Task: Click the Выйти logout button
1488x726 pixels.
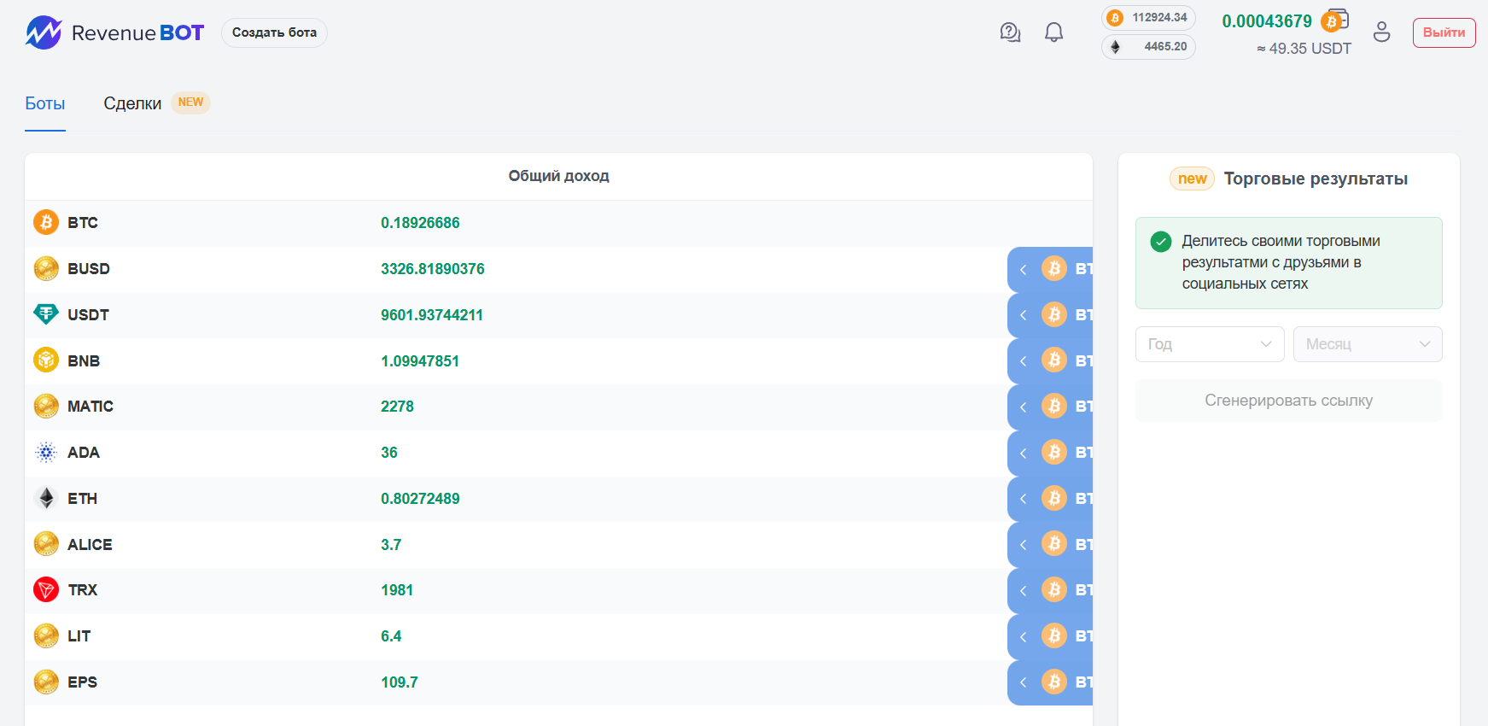Action: coord(1444,32)
